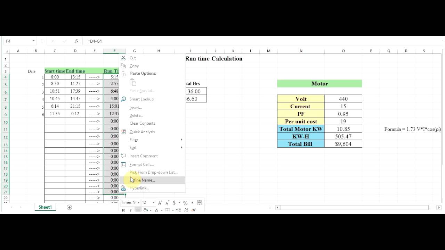
Task: Choose Insert... from the context menu
Action: (x=152, y=108)
